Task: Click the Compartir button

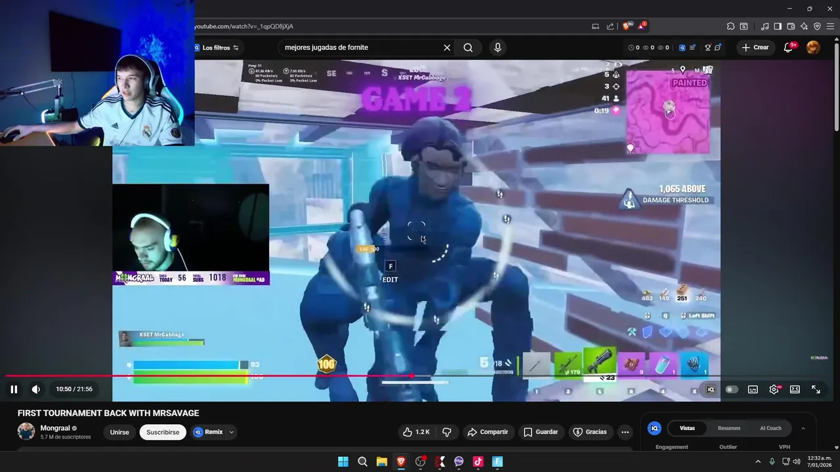Action: 488,432
